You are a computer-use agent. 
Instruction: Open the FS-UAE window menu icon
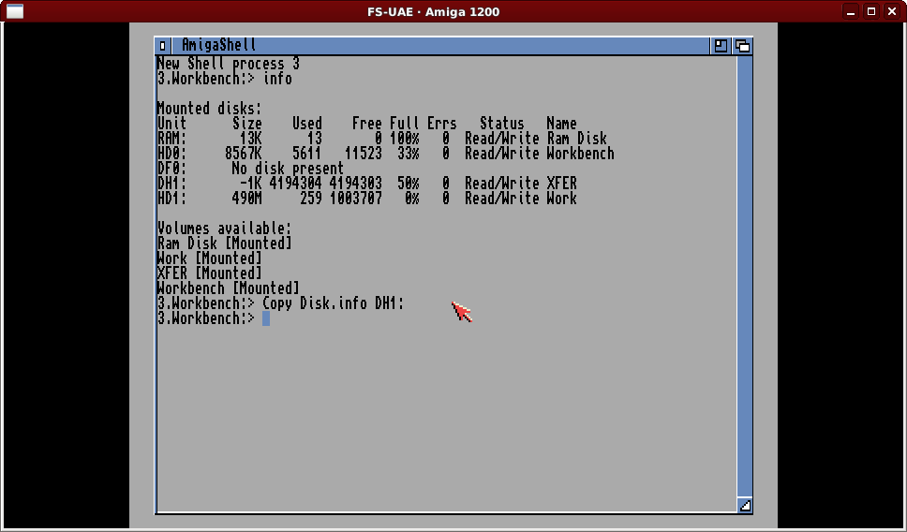click(14, 11)
